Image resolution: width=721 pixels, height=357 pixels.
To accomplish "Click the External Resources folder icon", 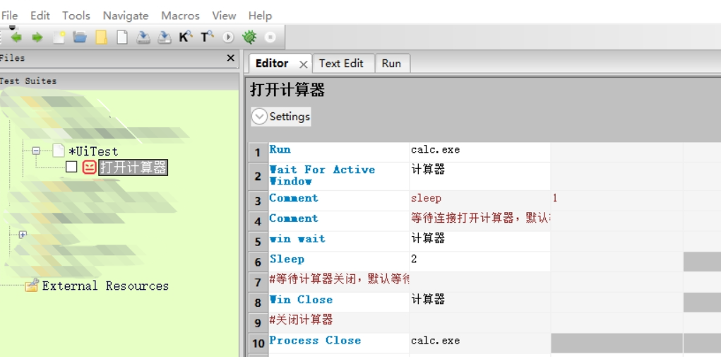I will coord(32,285).
